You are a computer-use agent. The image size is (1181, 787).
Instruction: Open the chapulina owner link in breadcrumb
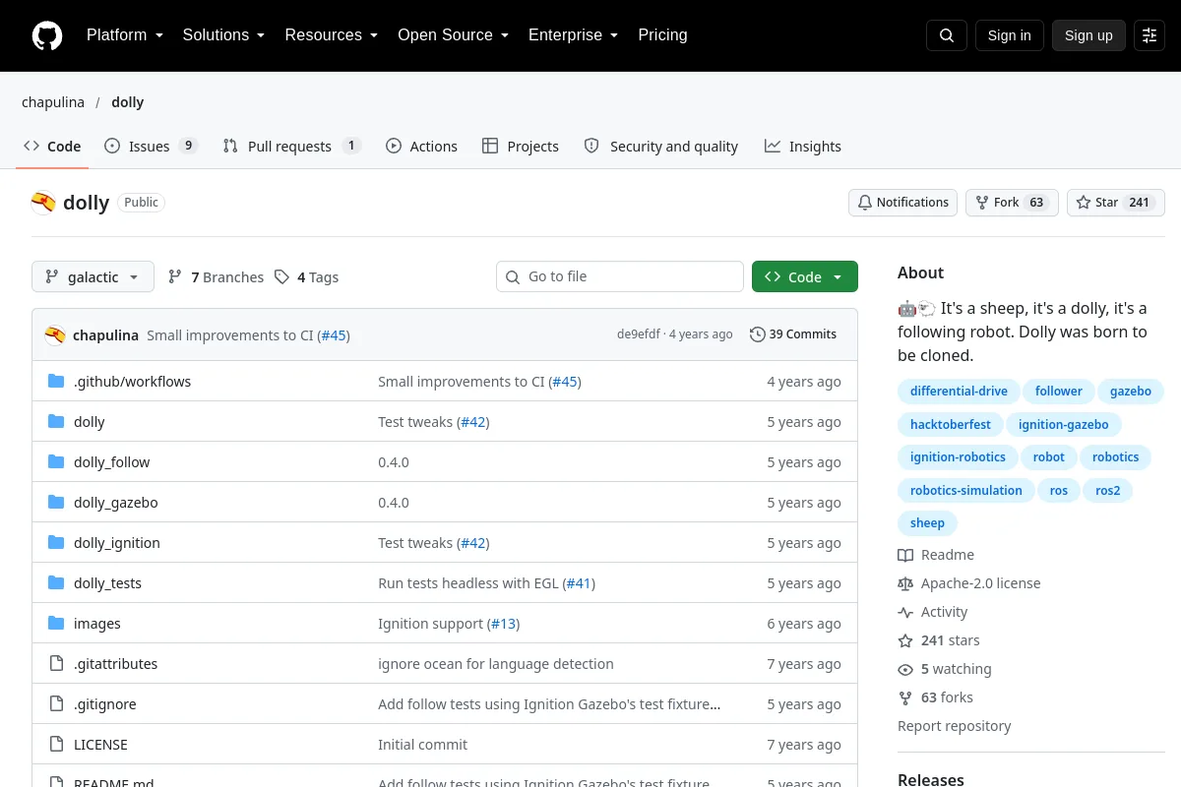pyautogui.click(x=53, y=102)
